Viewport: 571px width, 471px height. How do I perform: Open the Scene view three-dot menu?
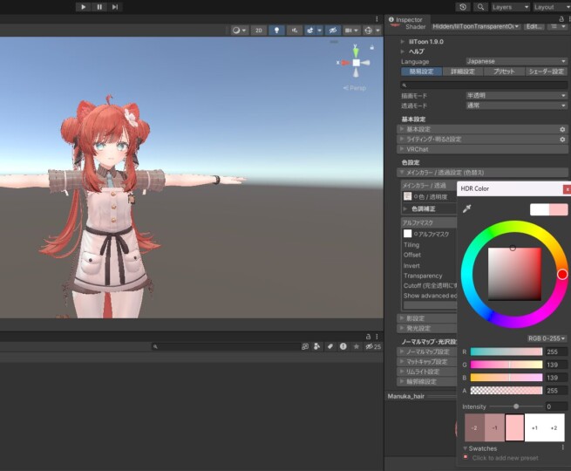[377, 19]
